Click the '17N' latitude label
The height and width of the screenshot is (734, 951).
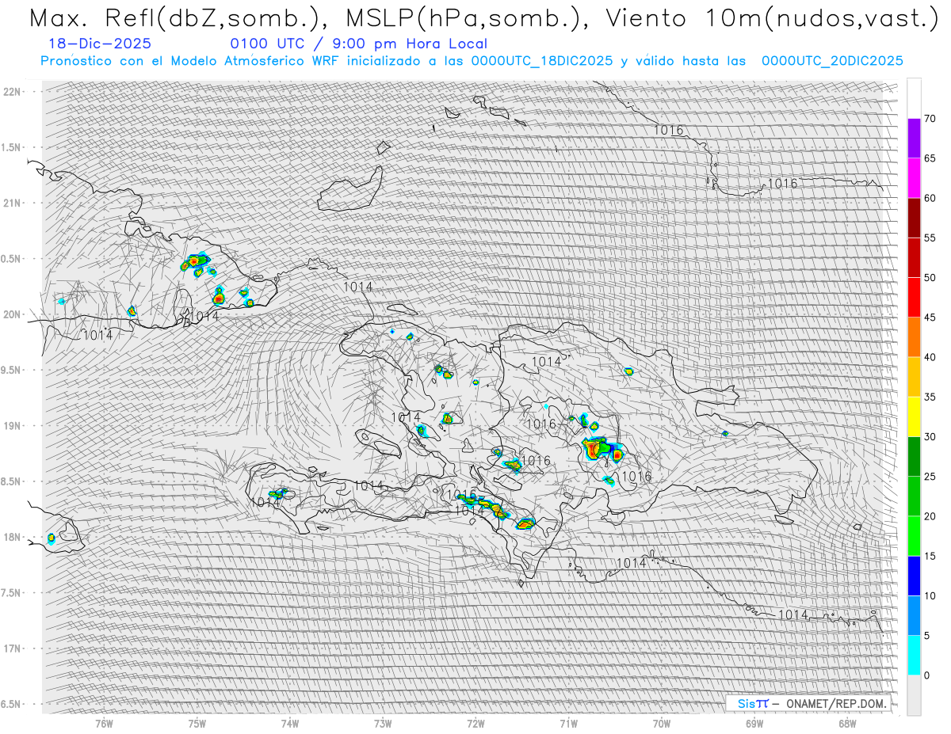click(x=12, y=648)
